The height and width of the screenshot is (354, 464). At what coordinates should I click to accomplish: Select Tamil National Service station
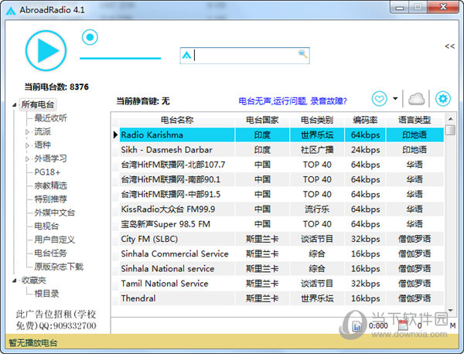point(278,284)
